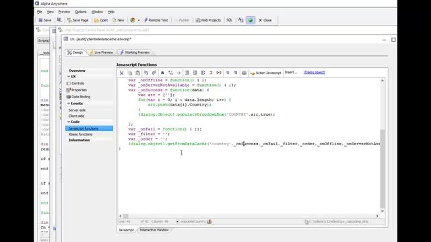Click the Insert... toolbar button
The image size is (431, 242).
291,73
